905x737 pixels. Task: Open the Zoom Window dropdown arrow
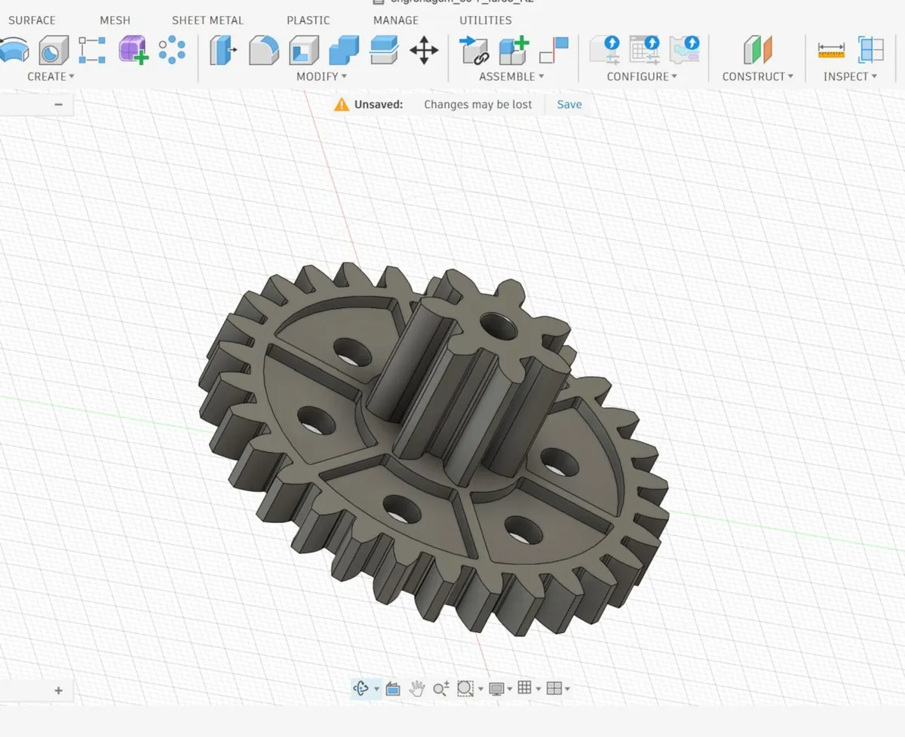pos(480,689)
